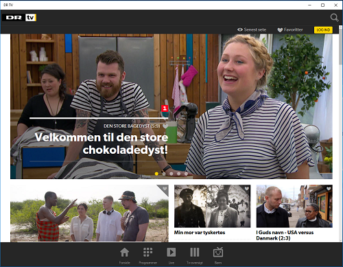Open the Programmer grid tab
The width and height of the screenshot is (343, 267).
[148, 256]
